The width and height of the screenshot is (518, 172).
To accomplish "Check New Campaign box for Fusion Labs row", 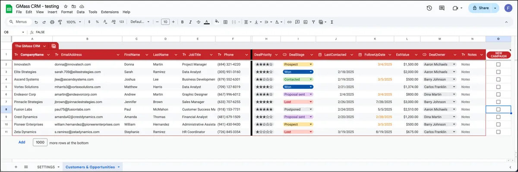I will [x=498, y=109].
